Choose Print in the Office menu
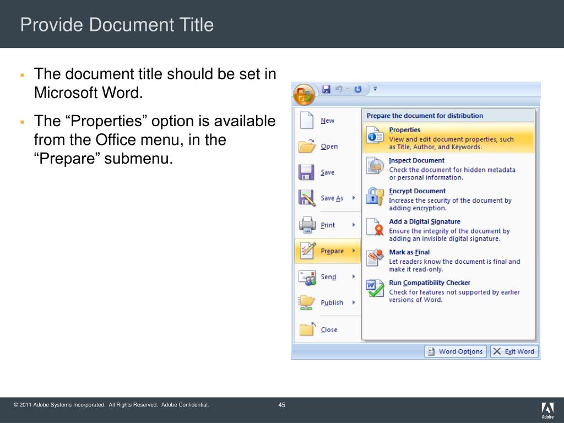 [x=327, y=225]
